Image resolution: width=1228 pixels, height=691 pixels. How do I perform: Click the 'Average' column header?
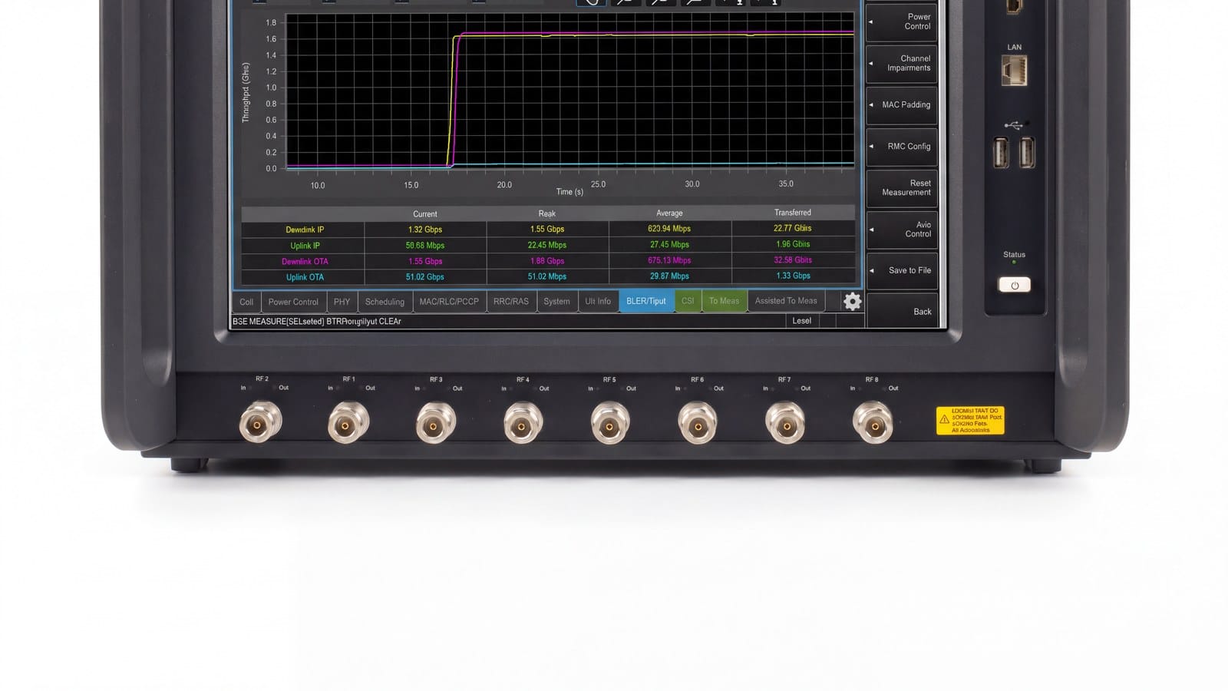[x=669, y=213]
